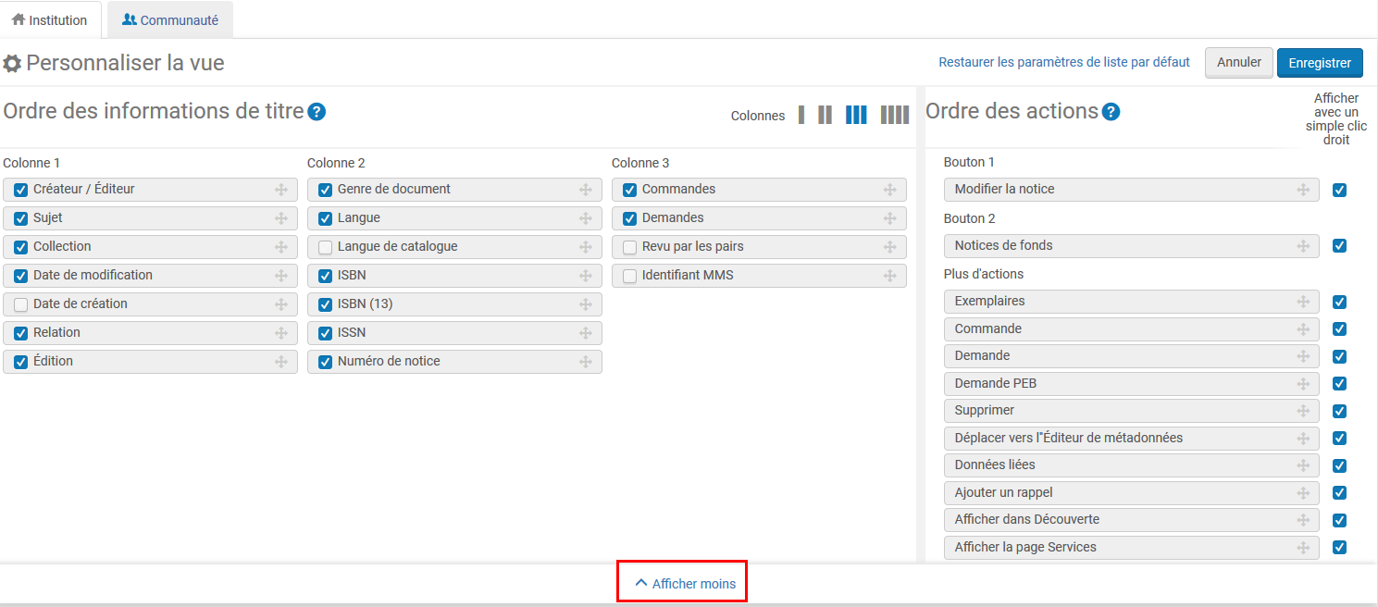1378x607 pixels.
Task: Enable the Date de création checkbox
Action: (21, 304)
